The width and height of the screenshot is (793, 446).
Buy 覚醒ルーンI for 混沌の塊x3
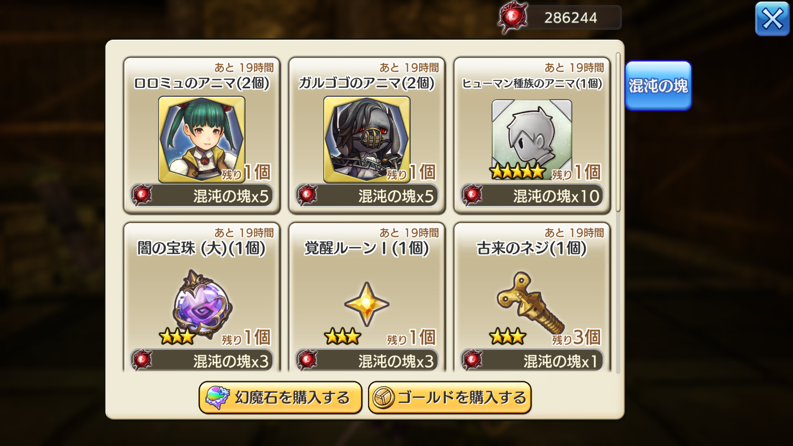click(x=367, y=360)
